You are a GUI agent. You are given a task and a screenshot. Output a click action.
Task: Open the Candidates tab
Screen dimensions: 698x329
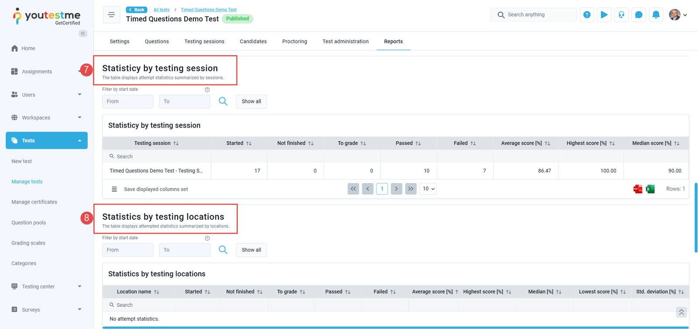253,41
